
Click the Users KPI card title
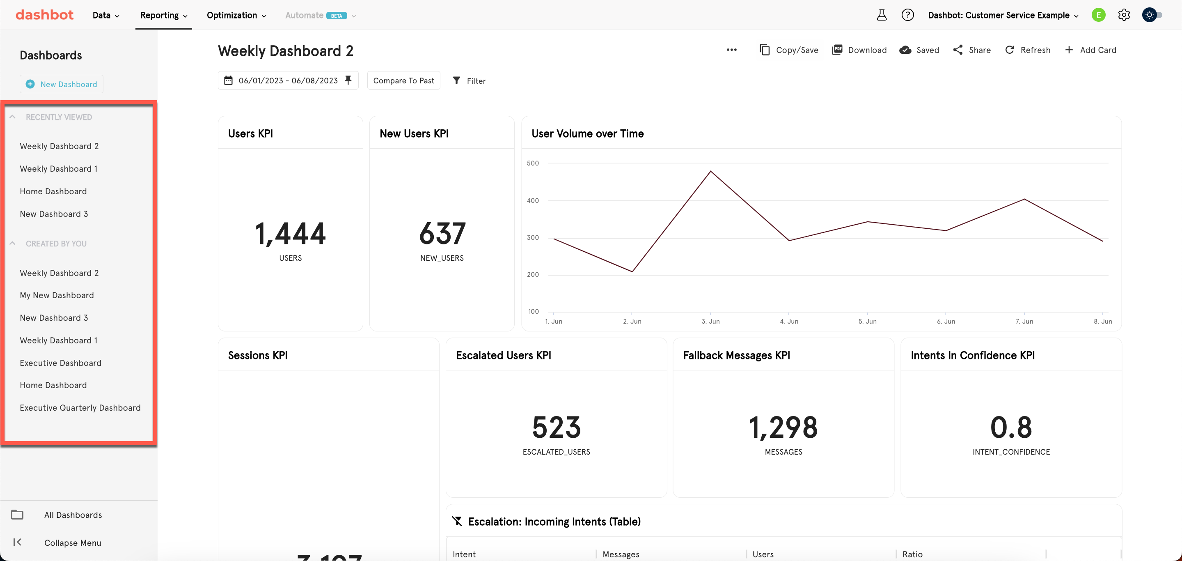[x=250, y=133]
